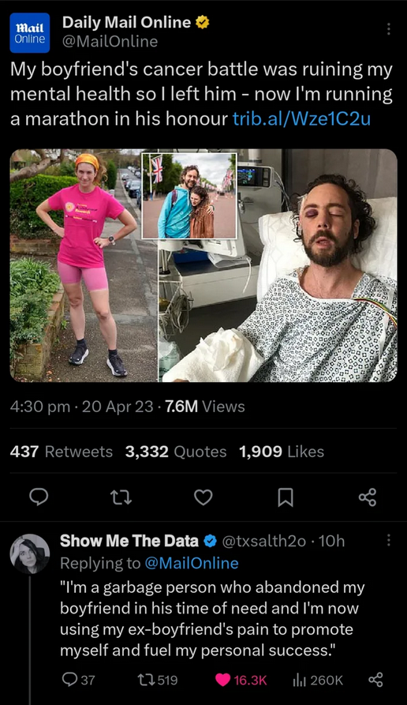
Task: Click the reply bubble icon under main tweet
Action: [39, 497]
